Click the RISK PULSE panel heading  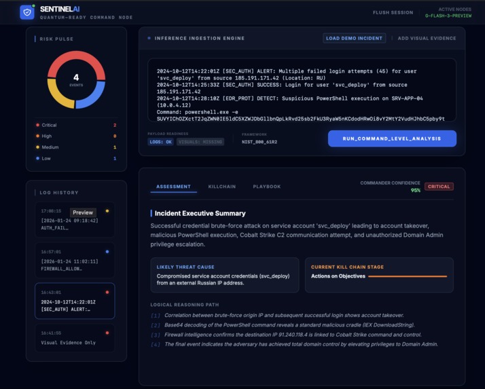click(x=56, y=39)
